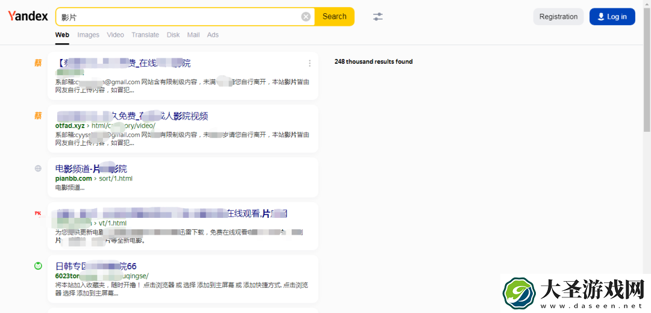
Task: Click green favicon of 日韩专区 result
Action: click(x=38, y=265)
